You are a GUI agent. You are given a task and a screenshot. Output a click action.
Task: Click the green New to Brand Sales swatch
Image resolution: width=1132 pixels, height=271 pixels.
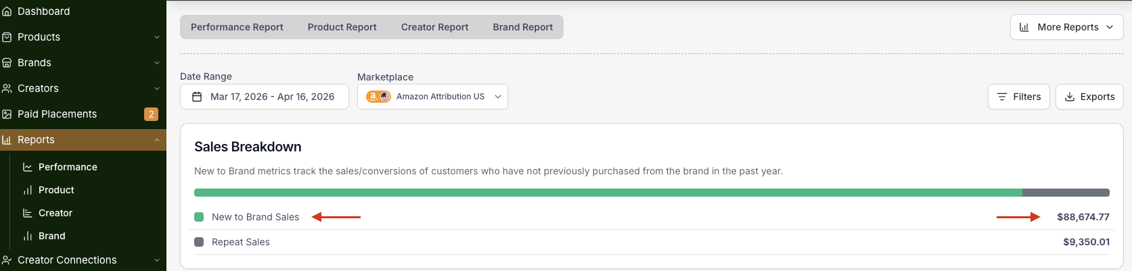pos(199,217)
